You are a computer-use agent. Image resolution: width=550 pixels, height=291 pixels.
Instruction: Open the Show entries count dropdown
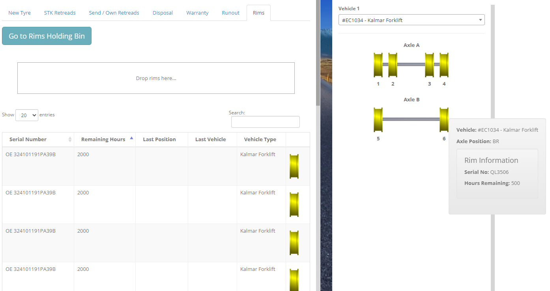(x=27, y=115)
